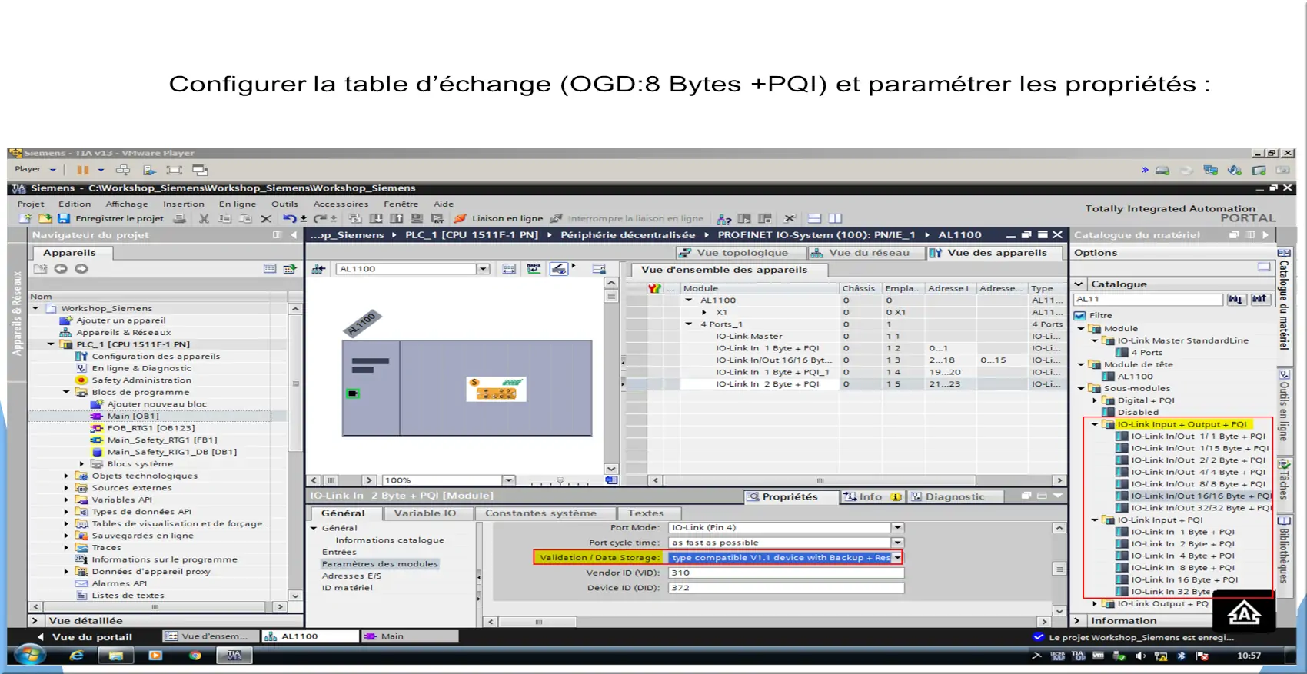Expand the Digital + PQI catalogue folder
This screenshot has height=674, width=1307.
(1095, 400)
